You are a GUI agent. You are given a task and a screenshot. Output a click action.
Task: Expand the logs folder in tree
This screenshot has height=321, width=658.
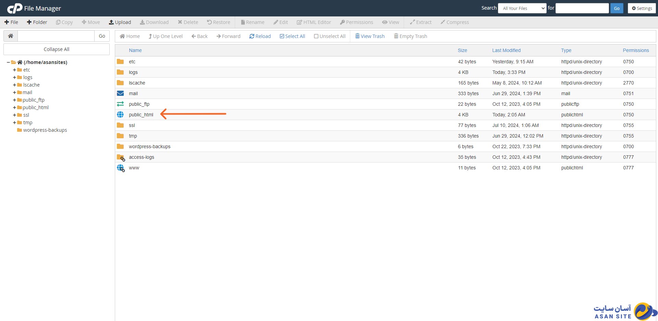tap(14, 77)
